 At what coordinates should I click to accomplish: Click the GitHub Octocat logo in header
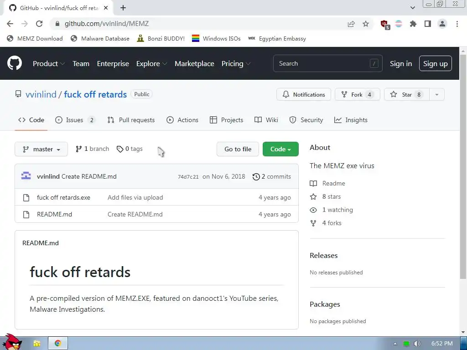15,63
